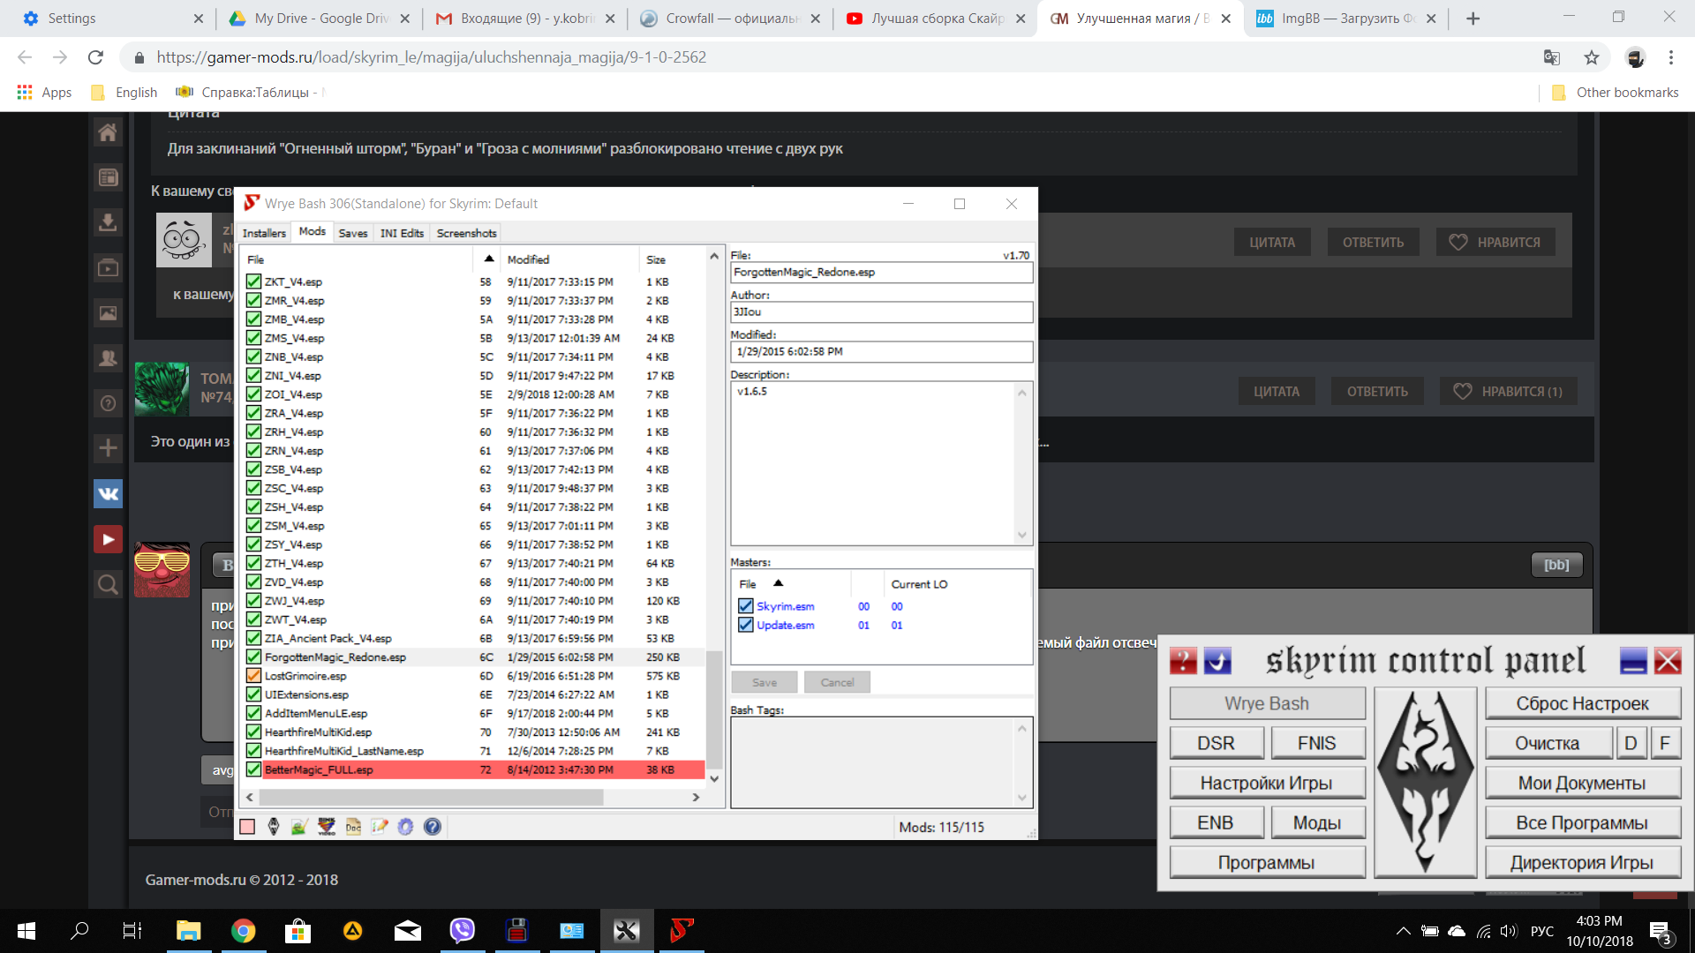Click Сброс Настроек button
This screenshot has height=953, width=1695.
[1583, 703]
